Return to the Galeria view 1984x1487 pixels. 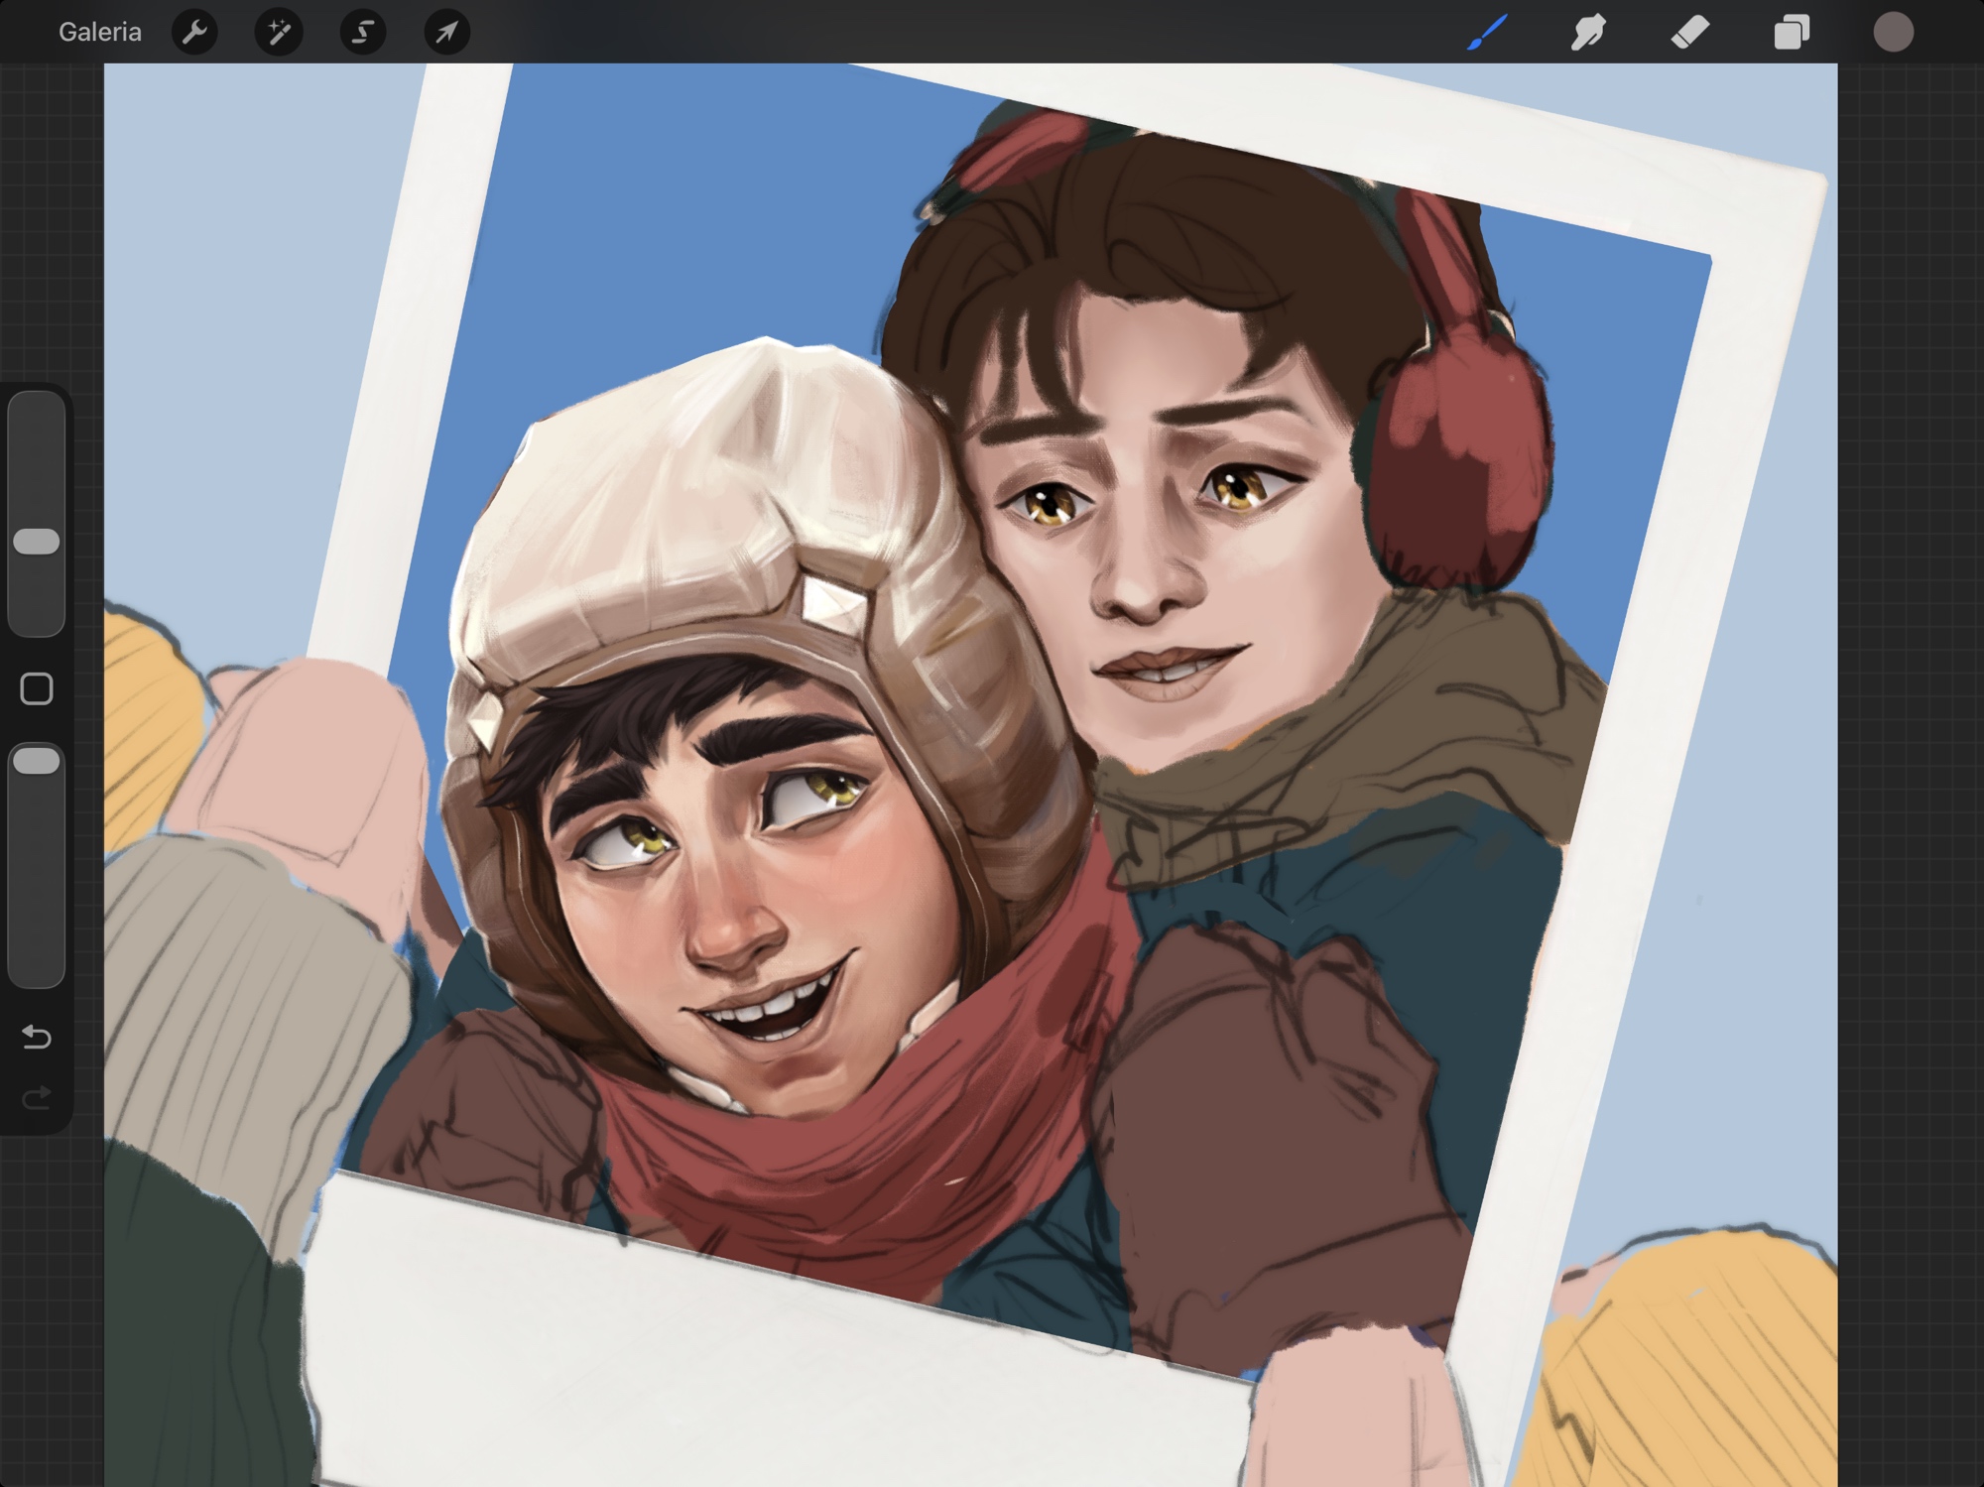click(99, 33)
